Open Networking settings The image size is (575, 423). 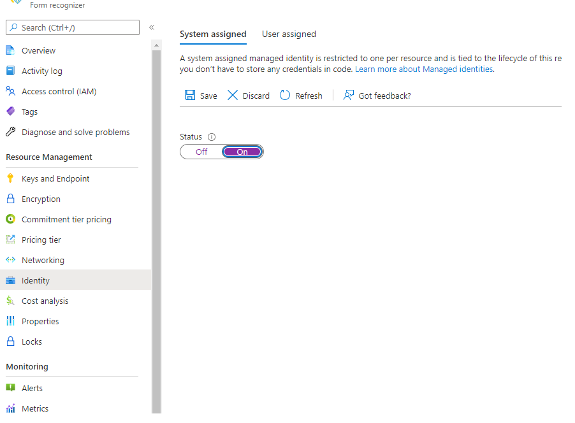click(43, 260)
